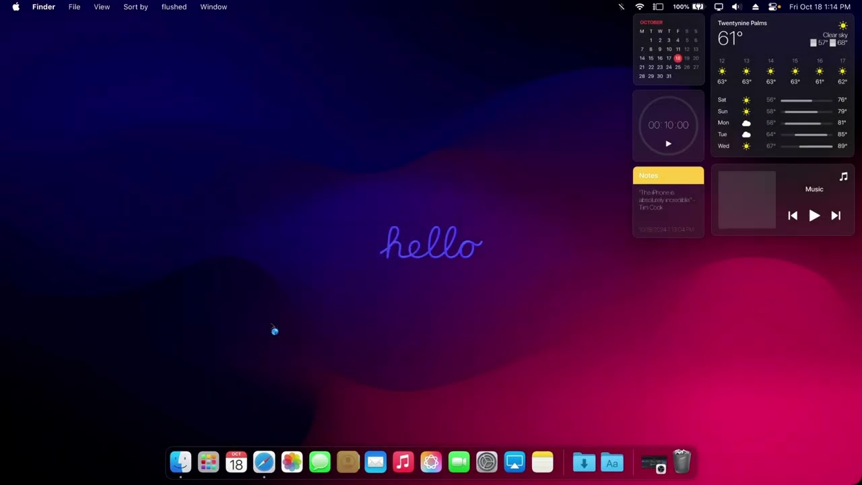Image resolution: width=862 pixels, height=485 pixels.
Task: Launch FaceTime from the Dock
Action: point(459,462)
